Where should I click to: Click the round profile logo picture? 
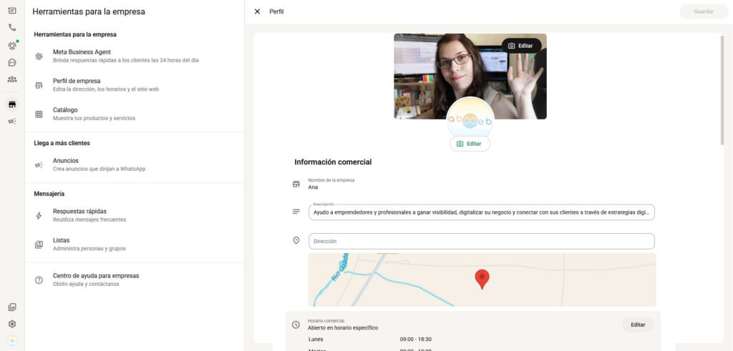[x=470, y=120]
